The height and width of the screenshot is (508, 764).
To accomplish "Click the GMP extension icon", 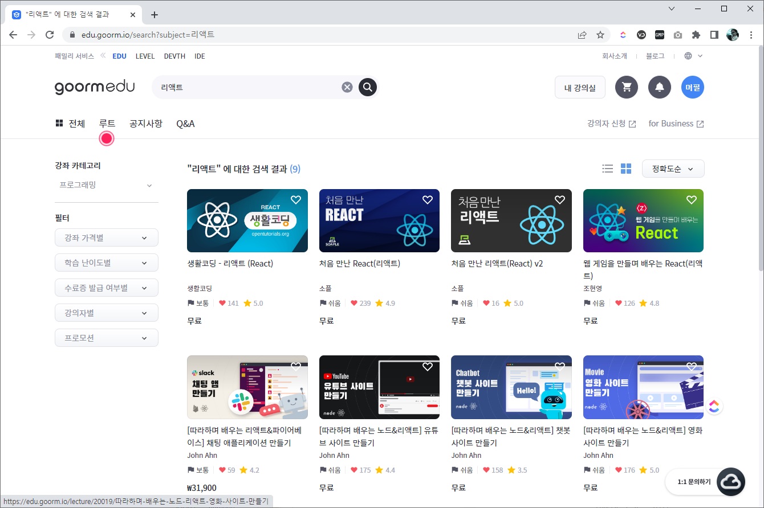I will pos(659,35).
